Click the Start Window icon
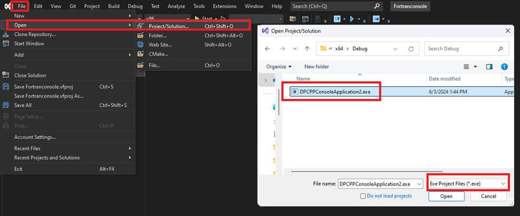The image size is (520, 216). 6,43
